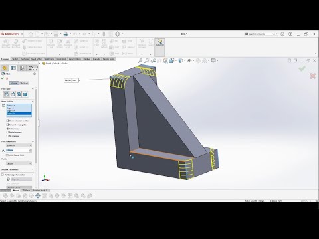Click the Login user icon in title bar
The width and height of the screenshot is (319, 239).
pos(282,34)
